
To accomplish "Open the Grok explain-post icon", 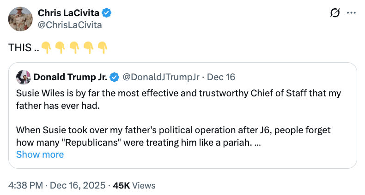I will pos(335,14).
